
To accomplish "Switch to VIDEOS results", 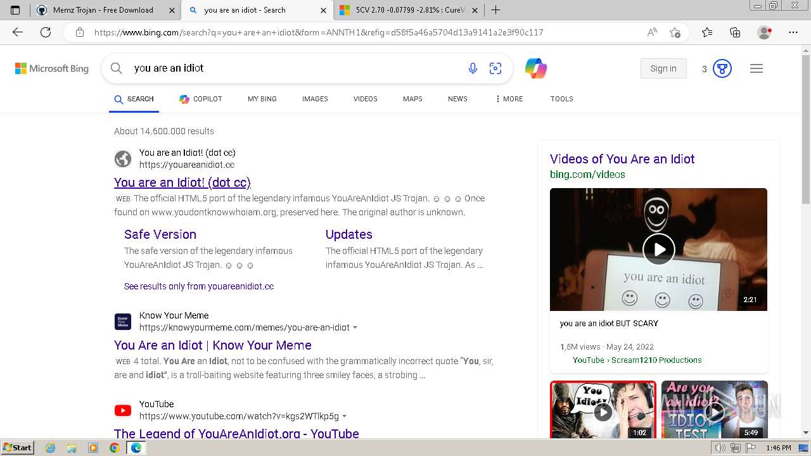I will tap(366, 99).
